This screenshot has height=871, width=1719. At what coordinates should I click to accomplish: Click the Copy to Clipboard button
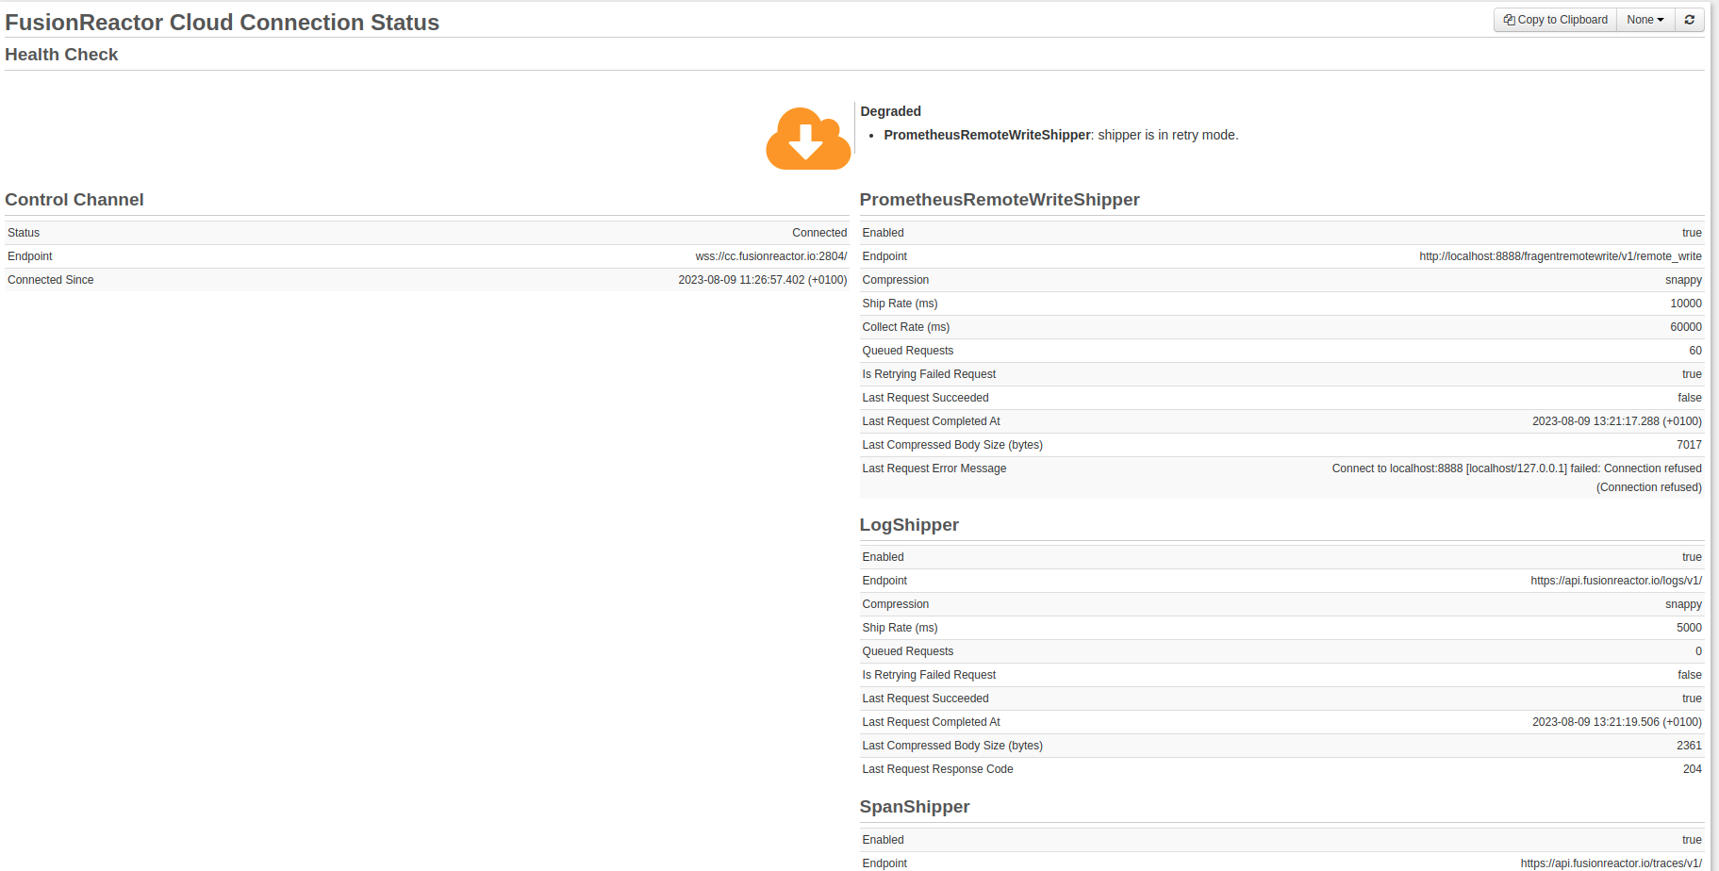1555,20
